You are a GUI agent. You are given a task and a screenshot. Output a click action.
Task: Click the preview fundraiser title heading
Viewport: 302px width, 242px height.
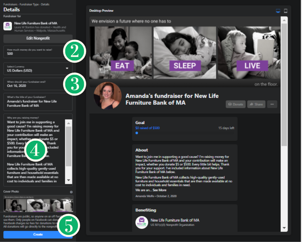point(172,99)
